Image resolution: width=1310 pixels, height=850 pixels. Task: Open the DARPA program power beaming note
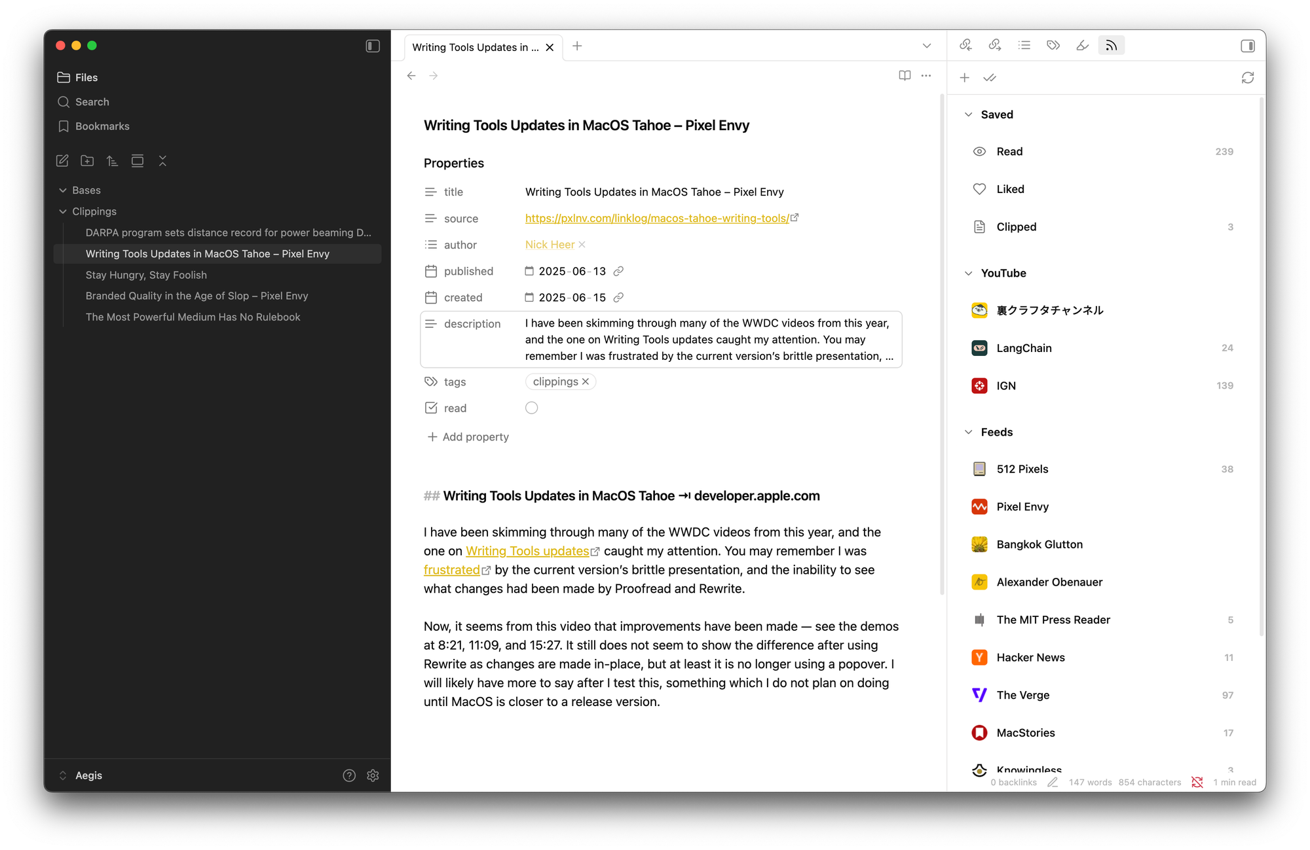pyautogui.click(x=228, y=232)
